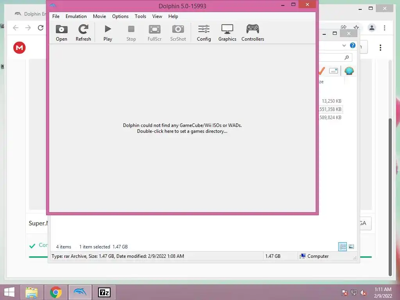The image size is (400, 300).
Task: Click the Play button in Dolphin toolbar
Action: (108, 33)
